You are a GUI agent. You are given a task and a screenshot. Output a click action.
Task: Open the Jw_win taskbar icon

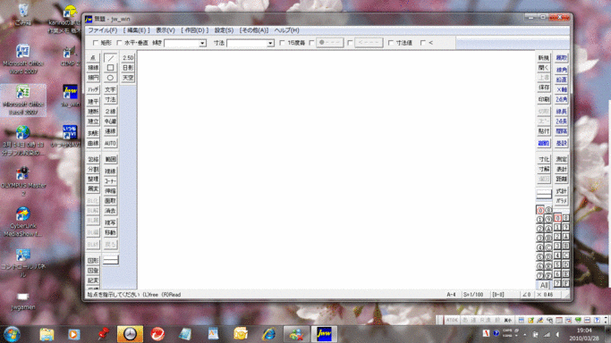pyautogui.click(x=324, y=334)
